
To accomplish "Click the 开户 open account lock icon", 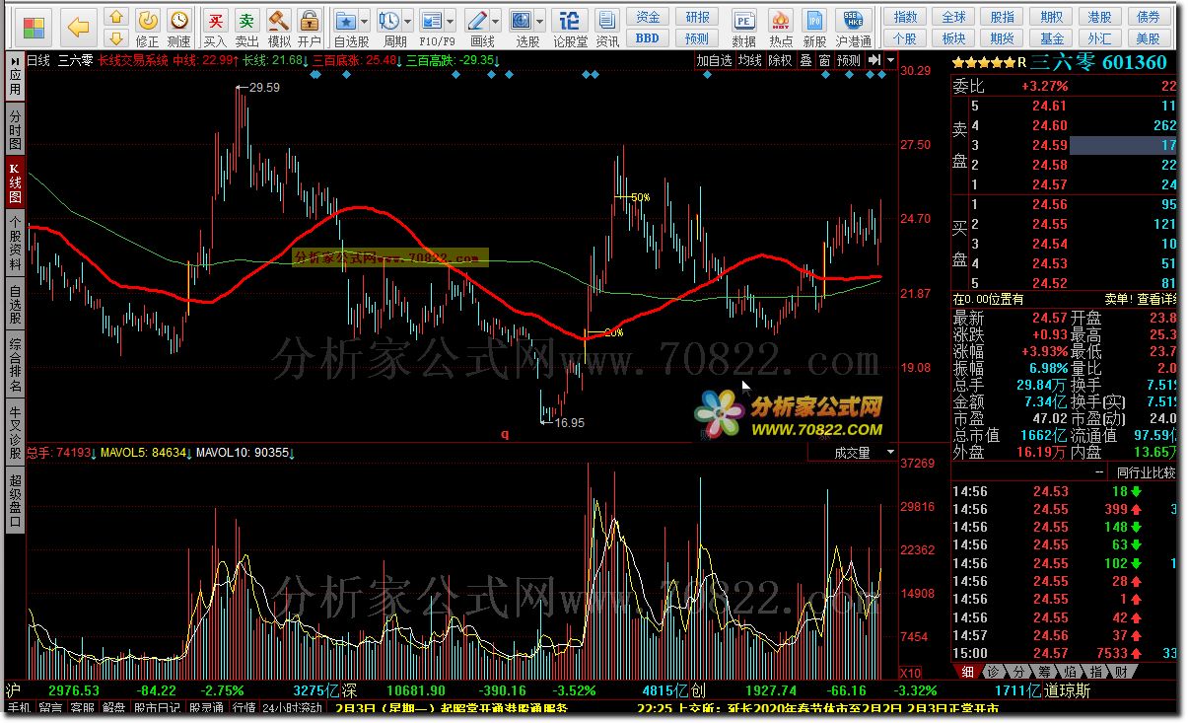I will [x=310, y=27].
